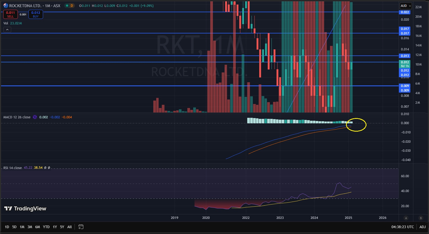Click the Vol 23.02M legend
Viewport: 429px width, 234px height.
[x=13, y=23]
